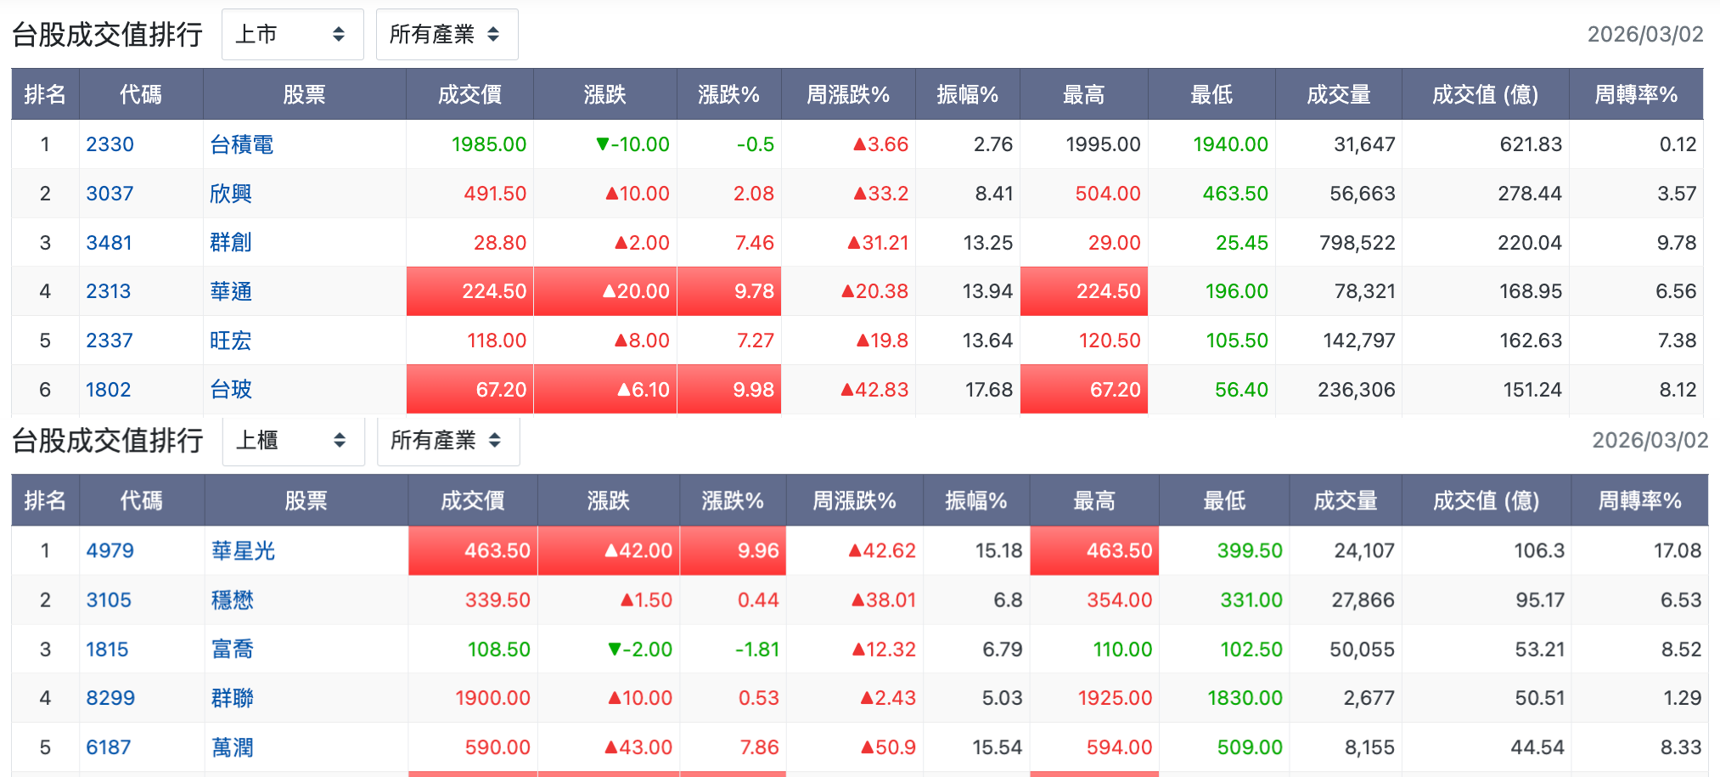The image size is (1720, 777).
Task: Click stock name link 旺宏
Action: tap(231, 341)
